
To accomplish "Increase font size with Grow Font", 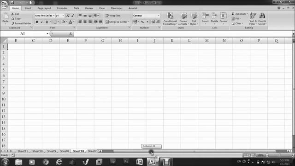I will [x=68, y=16].
